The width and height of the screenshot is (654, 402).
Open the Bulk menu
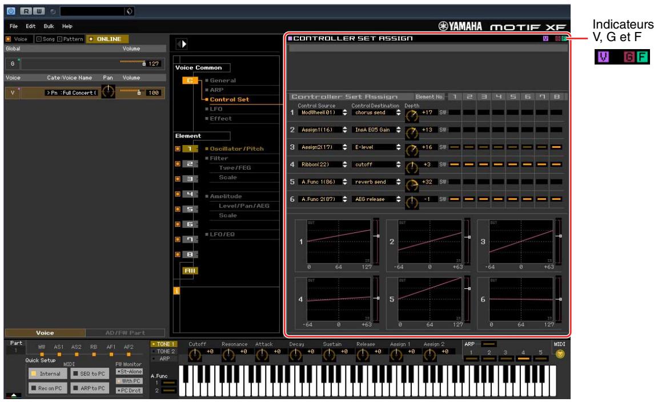click(49, 26)
